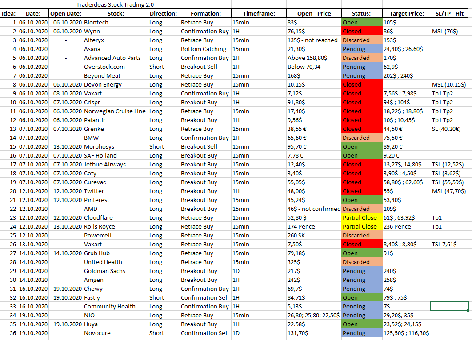
Task: Click the '202$ ; 240$' target cell
Action: click(x=407, y=76)
